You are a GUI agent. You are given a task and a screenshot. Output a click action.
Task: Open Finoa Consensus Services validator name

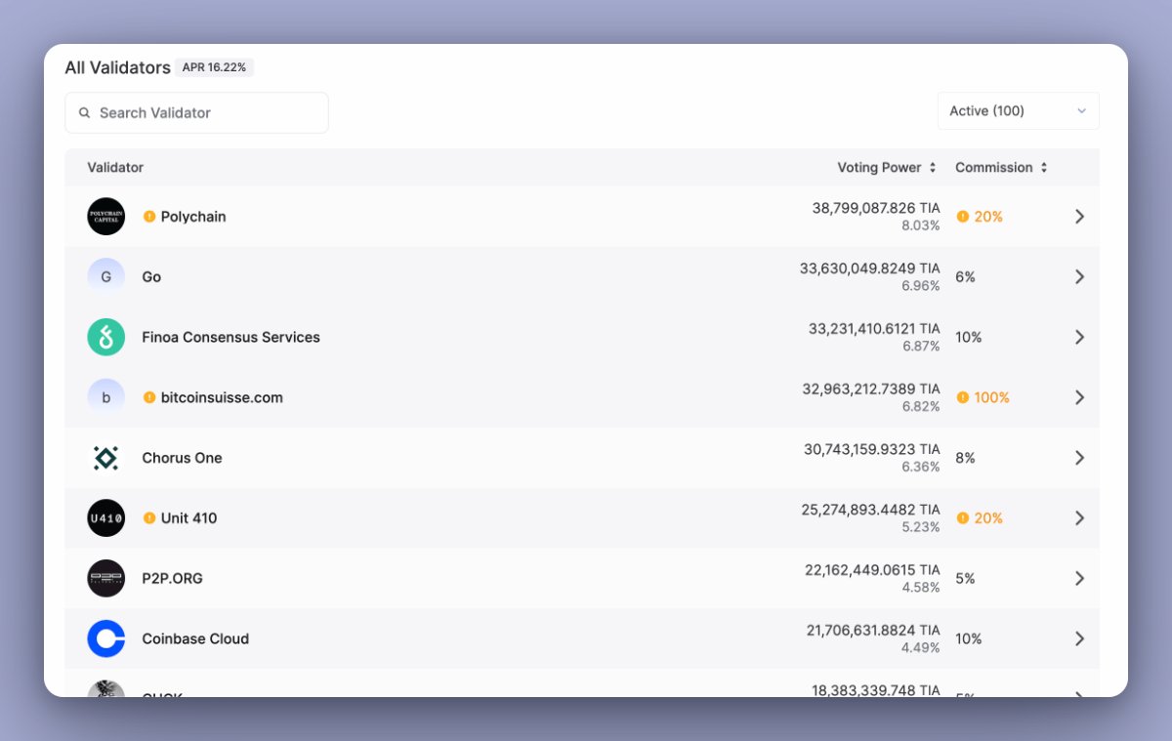coord(230,337)
